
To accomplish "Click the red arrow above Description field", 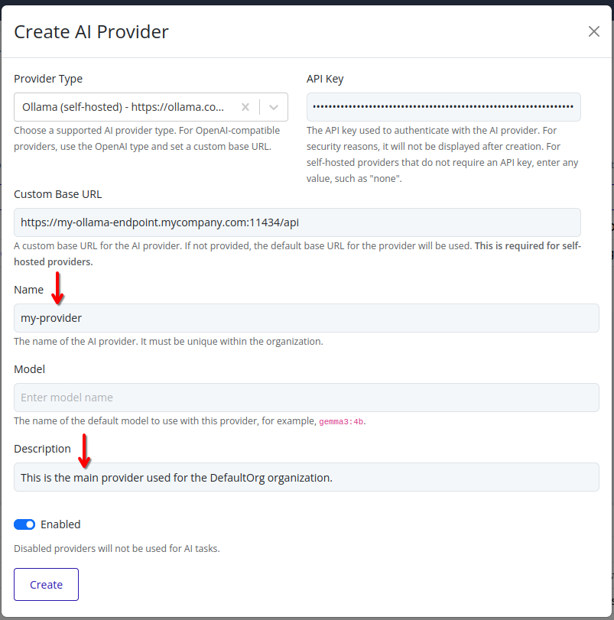I will point(84,451).
